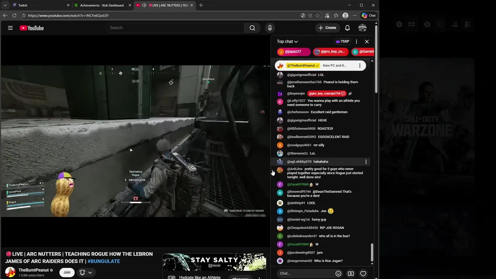Screen dimensions: 496x279
Task: Open the 75XP crown badge
Action: coord(342,41)
